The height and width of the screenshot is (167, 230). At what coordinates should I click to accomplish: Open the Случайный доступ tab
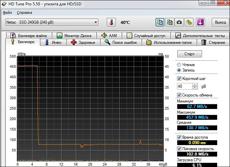[x=146, y=36]
